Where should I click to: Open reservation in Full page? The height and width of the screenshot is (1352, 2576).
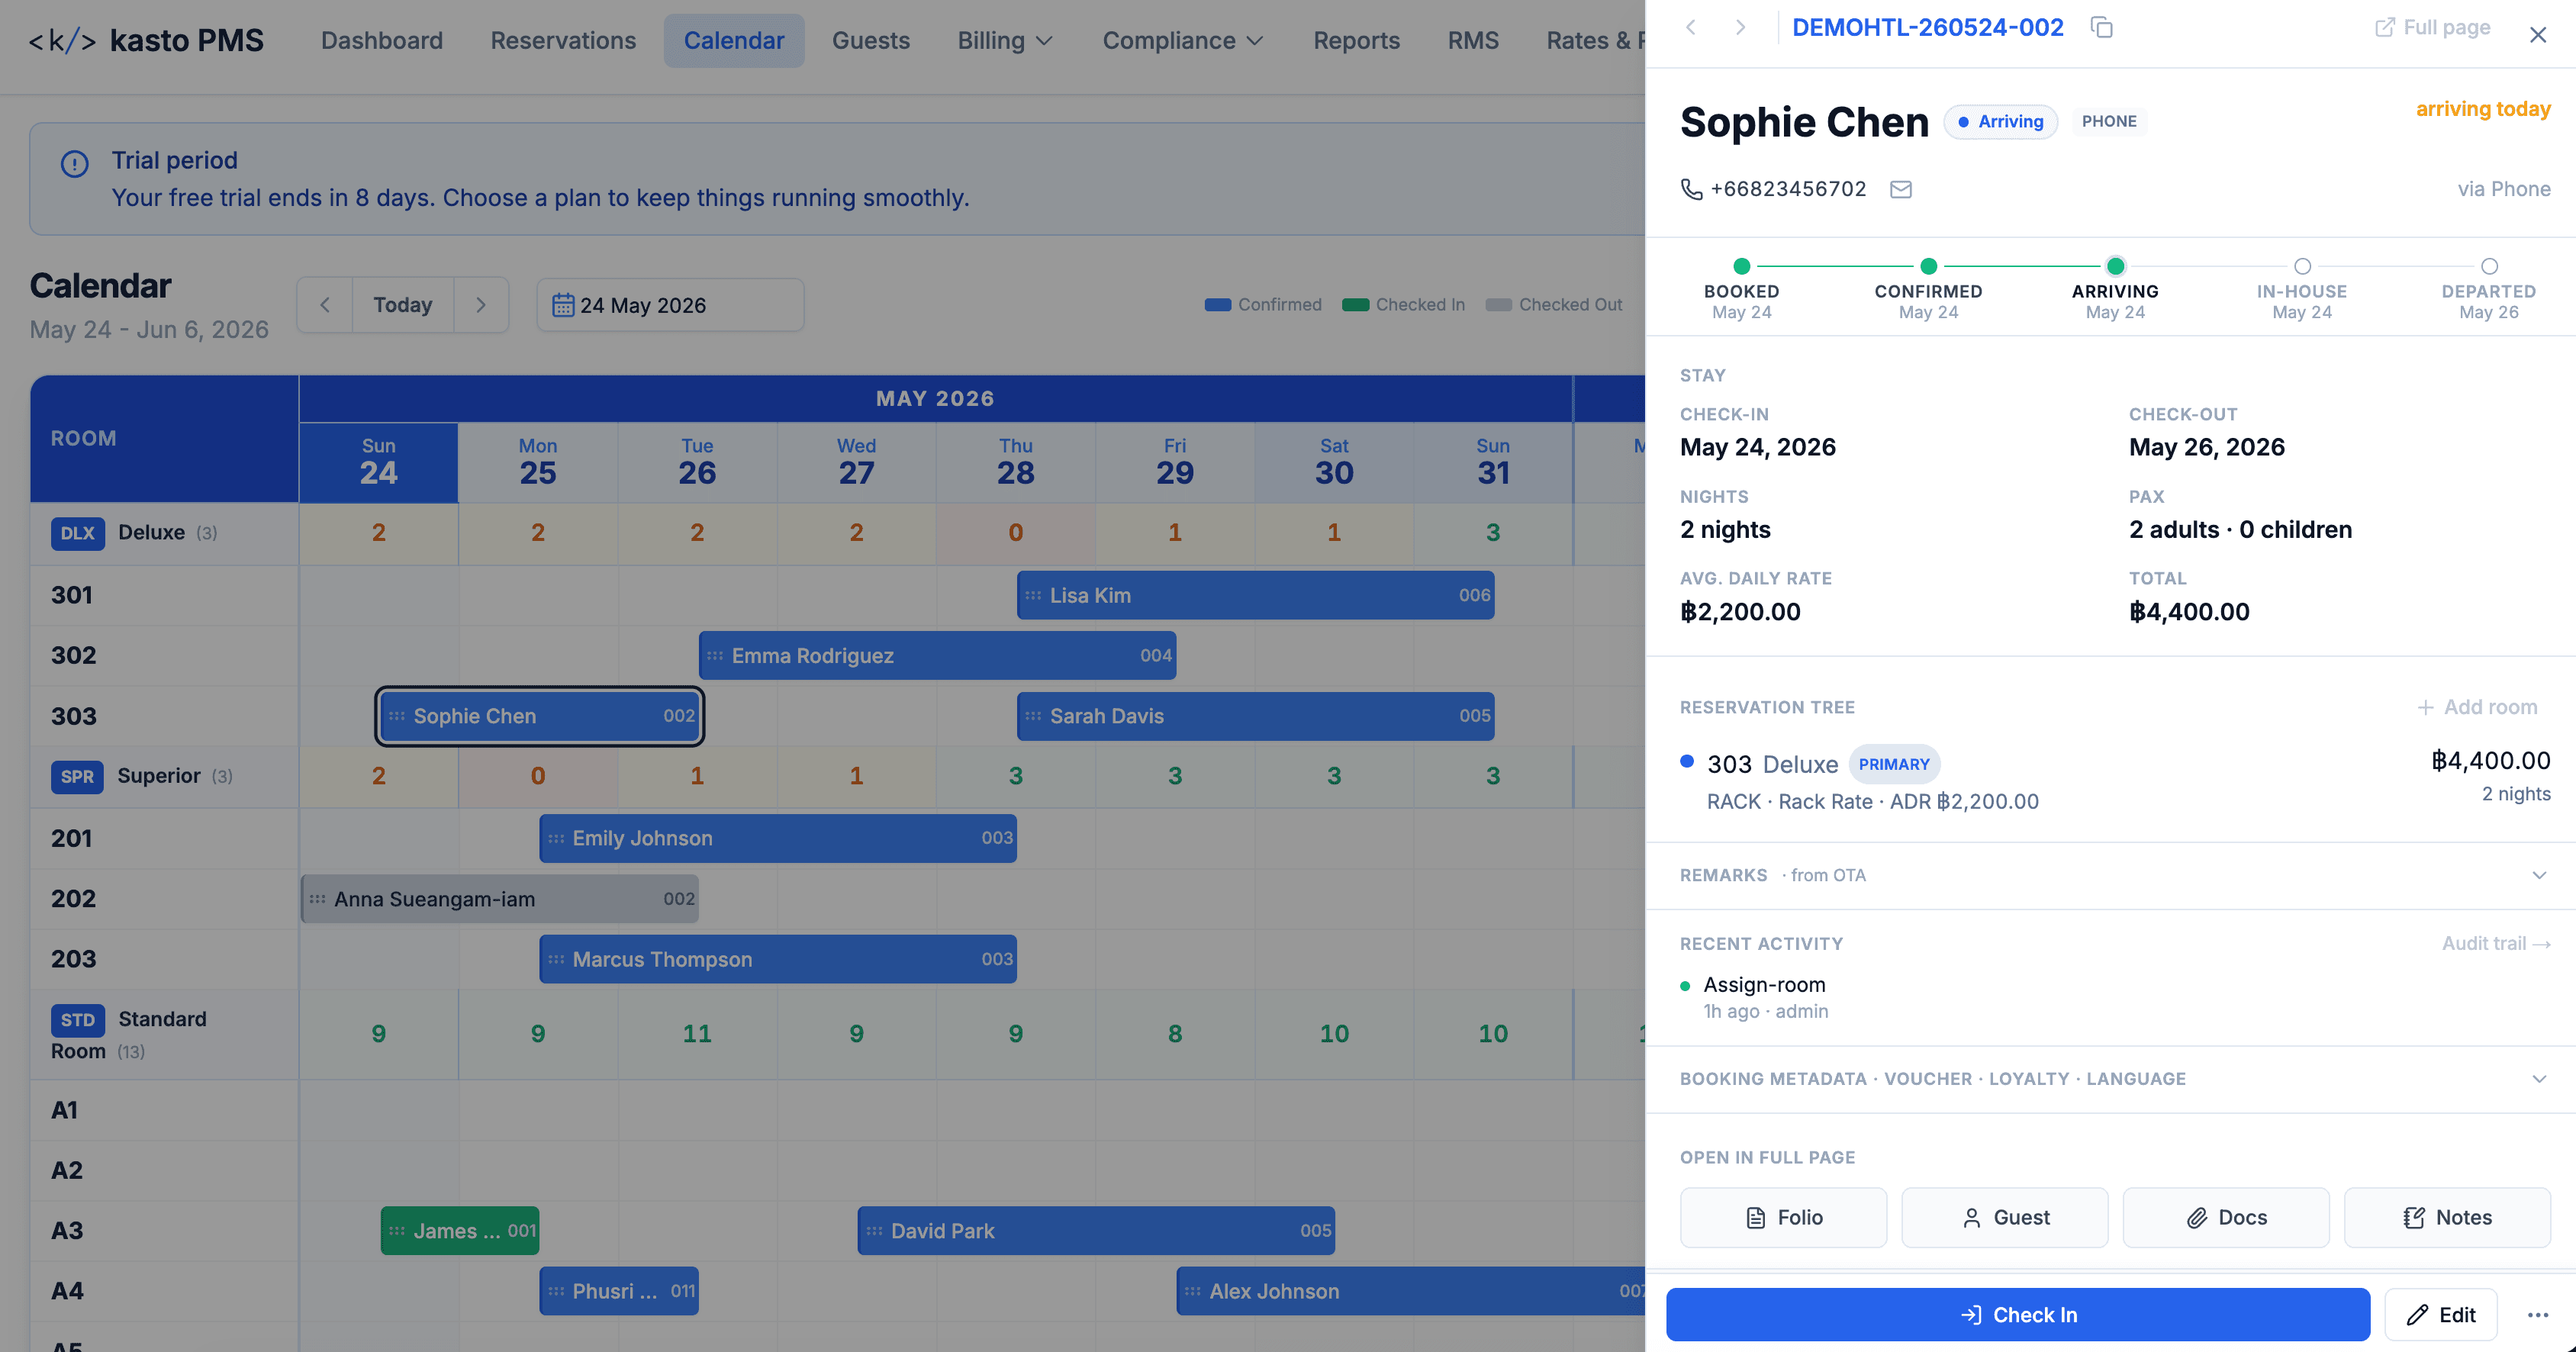click(2433, 28)
